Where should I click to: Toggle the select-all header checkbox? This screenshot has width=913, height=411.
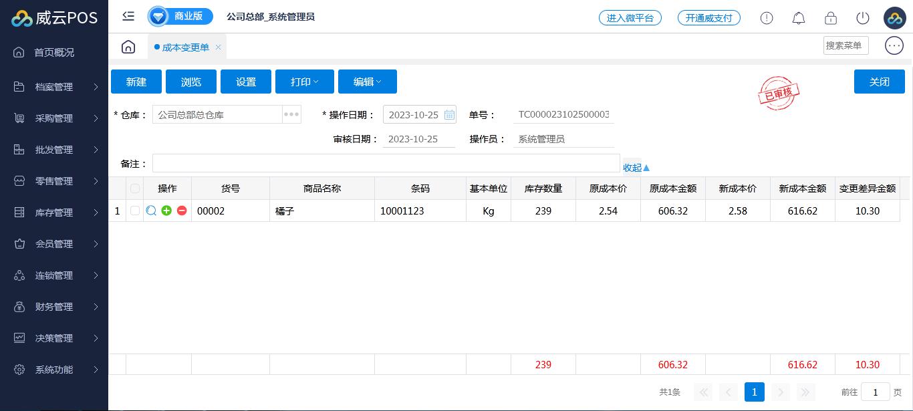click(x=135, y=188)
